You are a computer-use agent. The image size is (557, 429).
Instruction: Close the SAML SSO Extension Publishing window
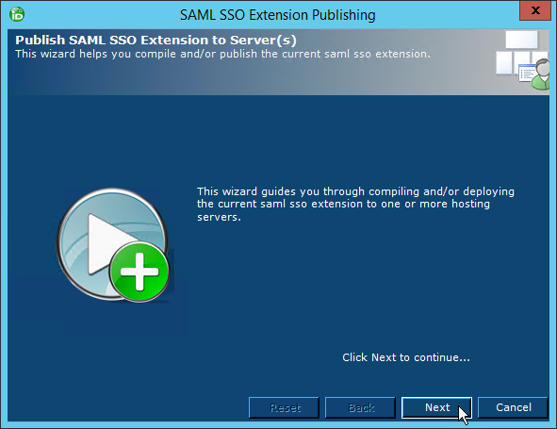point(535,10)
